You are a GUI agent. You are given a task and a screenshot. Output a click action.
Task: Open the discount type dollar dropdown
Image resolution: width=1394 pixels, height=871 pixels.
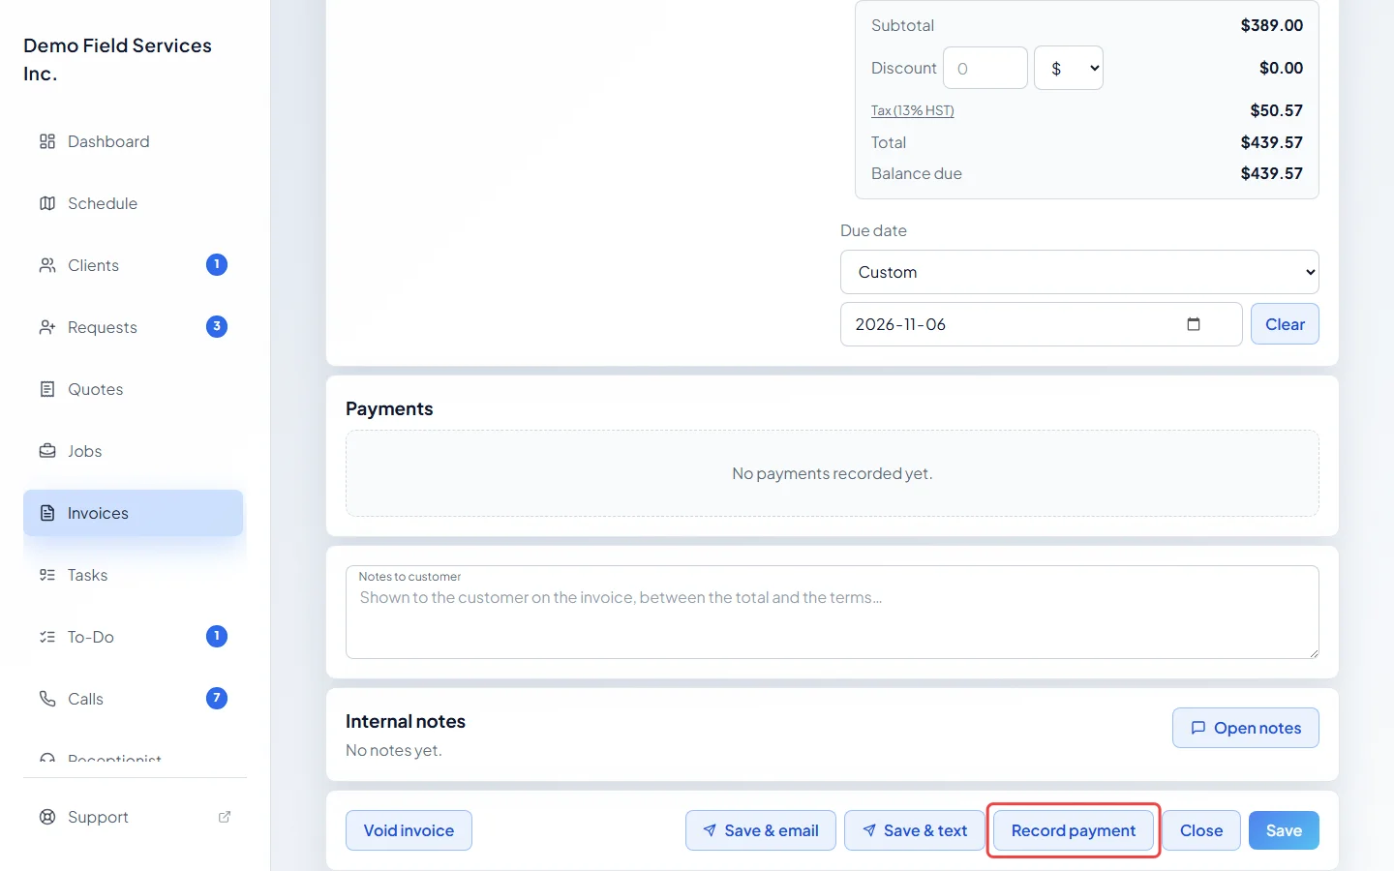point(1069,68)
